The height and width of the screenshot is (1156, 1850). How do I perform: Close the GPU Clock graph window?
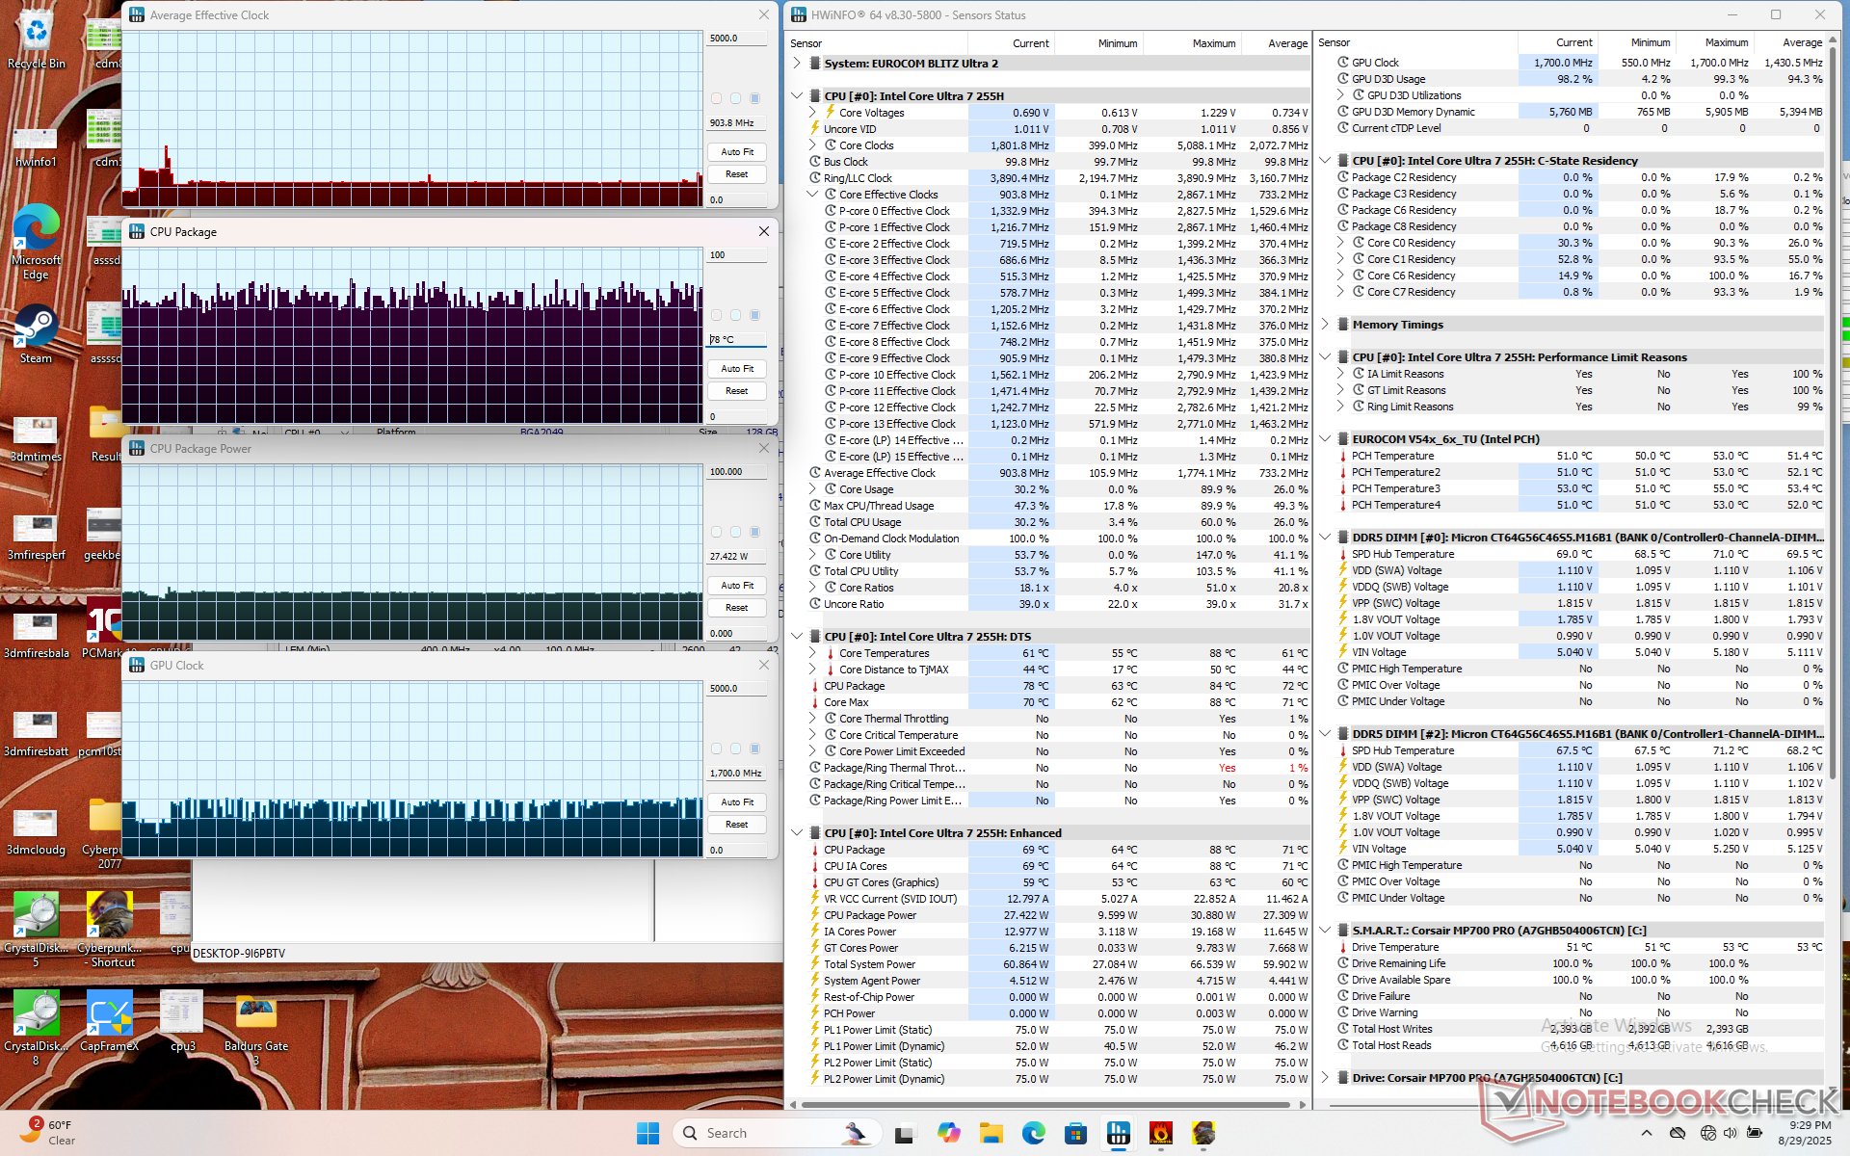click(x=764, y=665)
